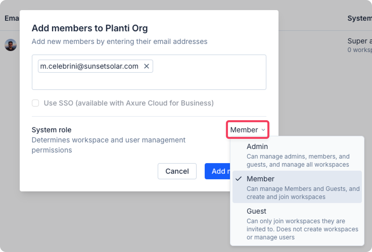Screen dimensions: 372x252
Task: Remove the m.celebrini@sunsetsolar.com email chip
Action: [x=146, y=66]
